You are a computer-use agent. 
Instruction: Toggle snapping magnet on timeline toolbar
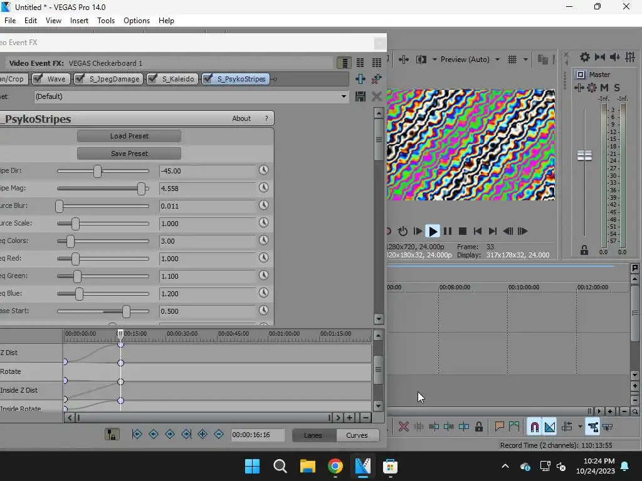tap(534, 427)
